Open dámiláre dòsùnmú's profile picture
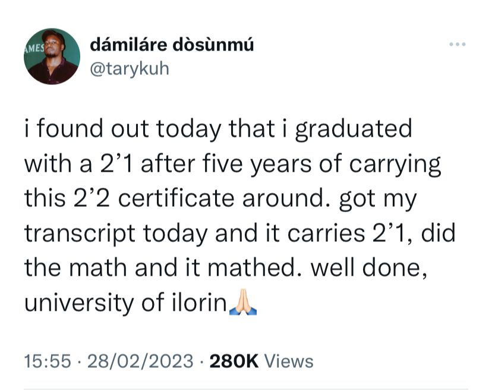This screenshot has width=492, height=391. click(x=52, y=56)
